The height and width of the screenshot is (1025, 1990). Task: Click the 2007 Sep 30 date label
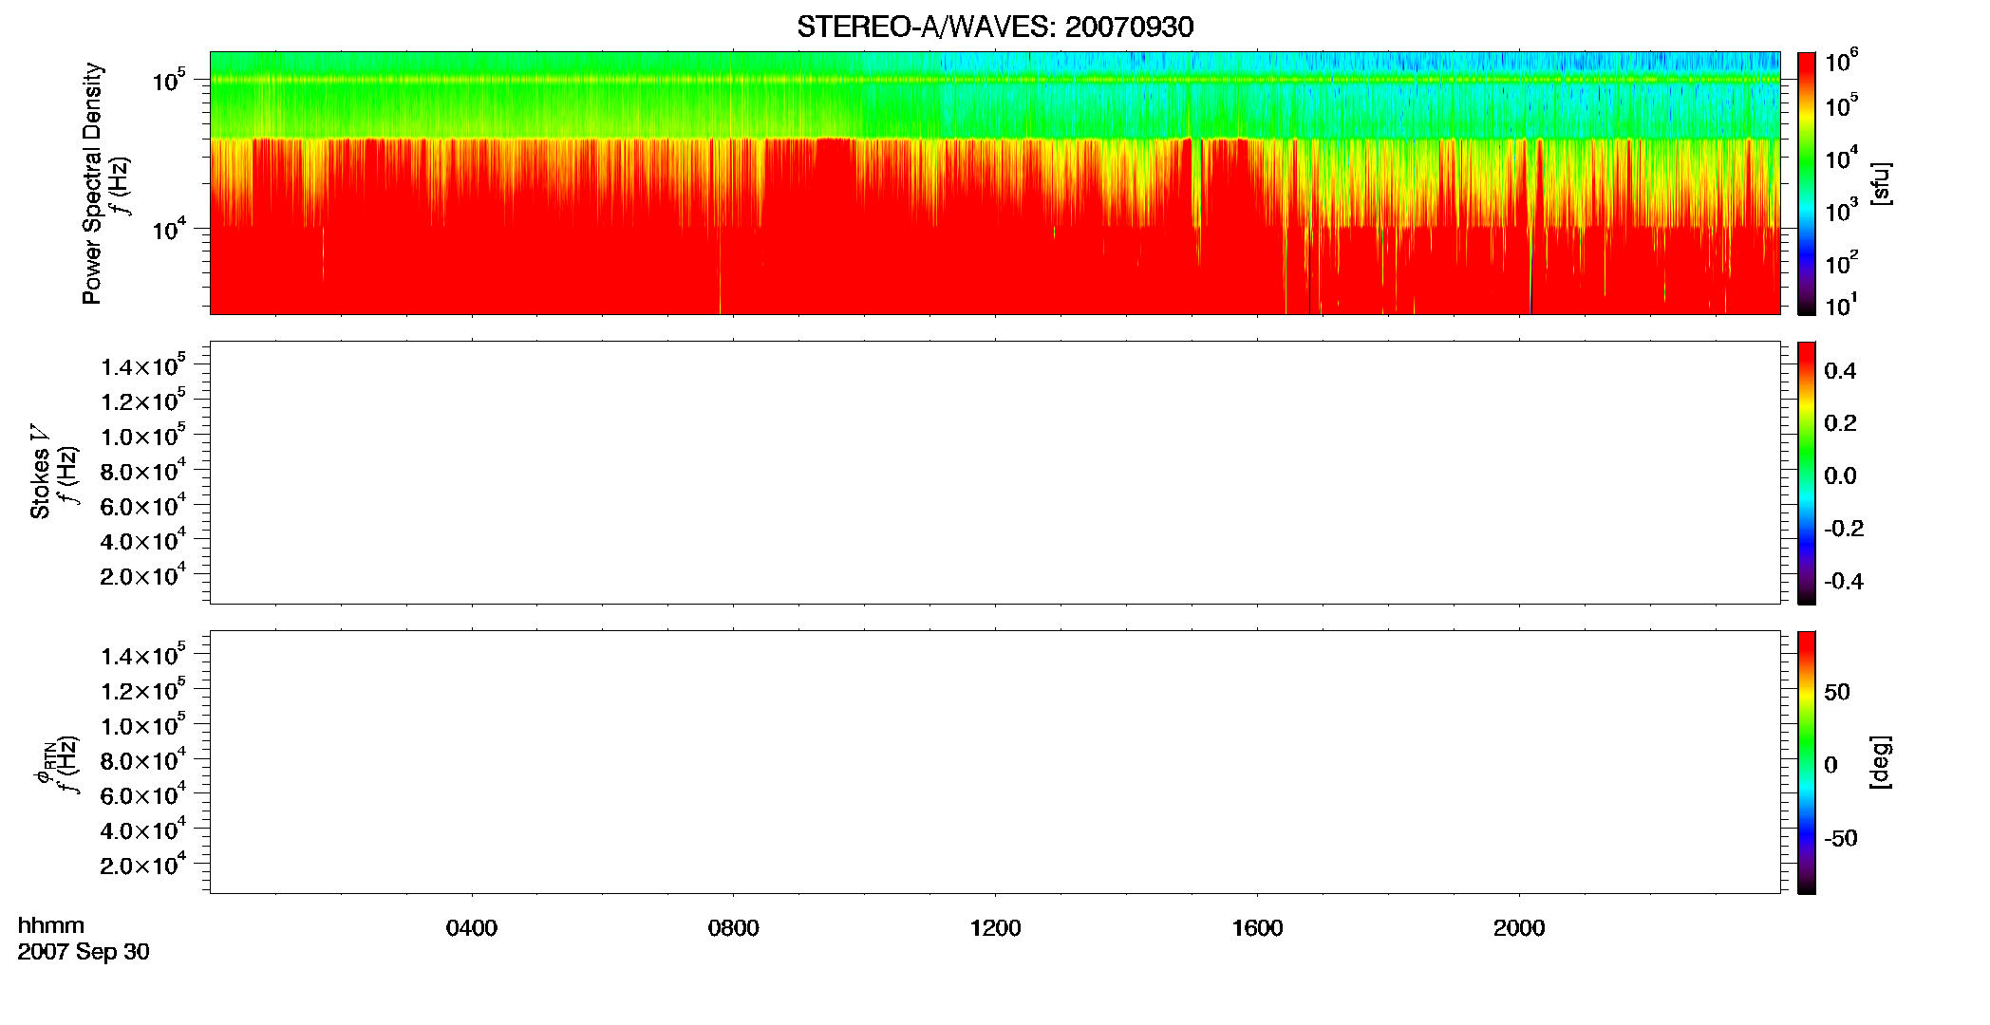(x=84, y=952)
